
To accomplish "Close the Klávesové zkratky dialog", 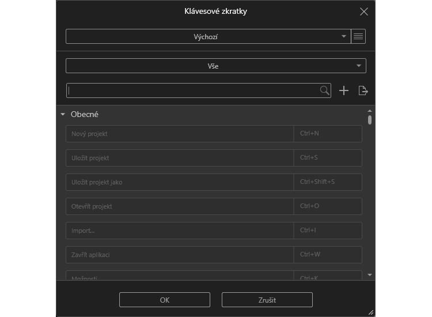I will click(x=363, y=12).
